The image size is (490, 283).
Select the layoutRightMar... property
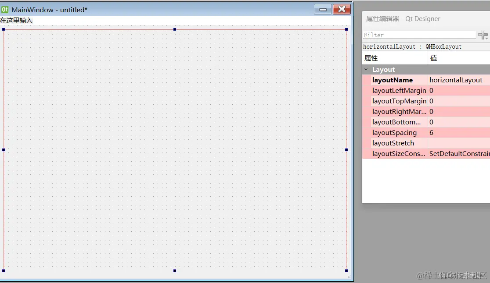(399, 112)
